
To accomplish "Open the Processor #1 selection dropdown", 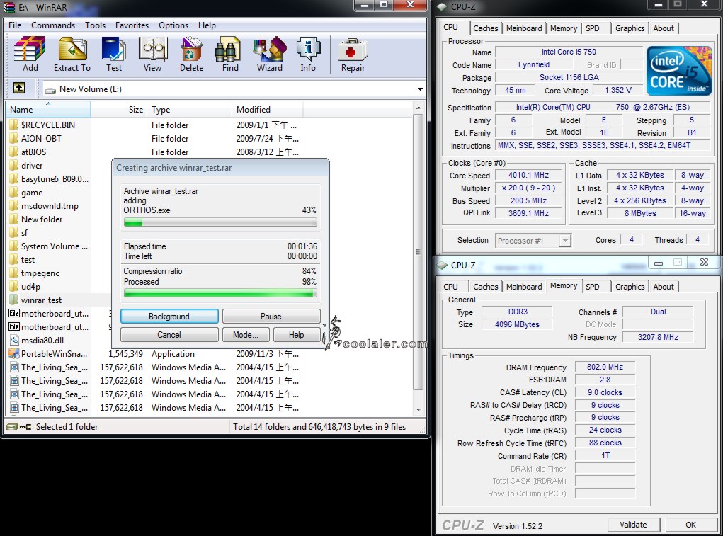I will [565, 241].
